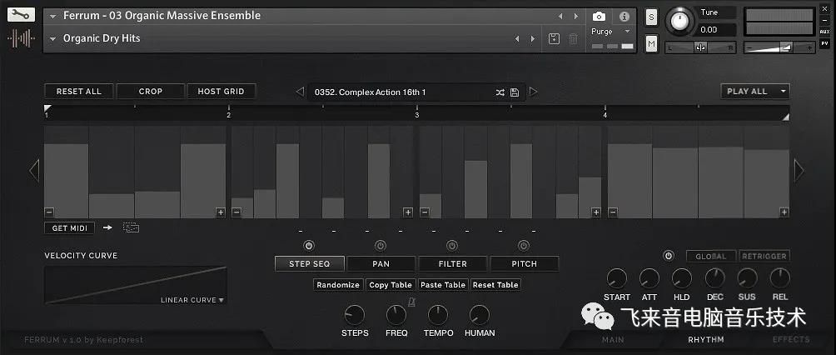Delete snapshot with trash icon

click(x=573, y=38)
